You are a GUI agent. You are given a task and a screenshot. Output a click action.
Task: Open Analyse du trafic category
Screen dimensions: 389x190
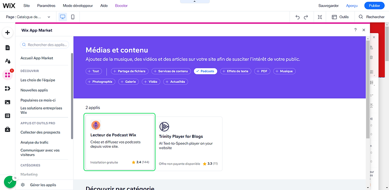point(35,142)
